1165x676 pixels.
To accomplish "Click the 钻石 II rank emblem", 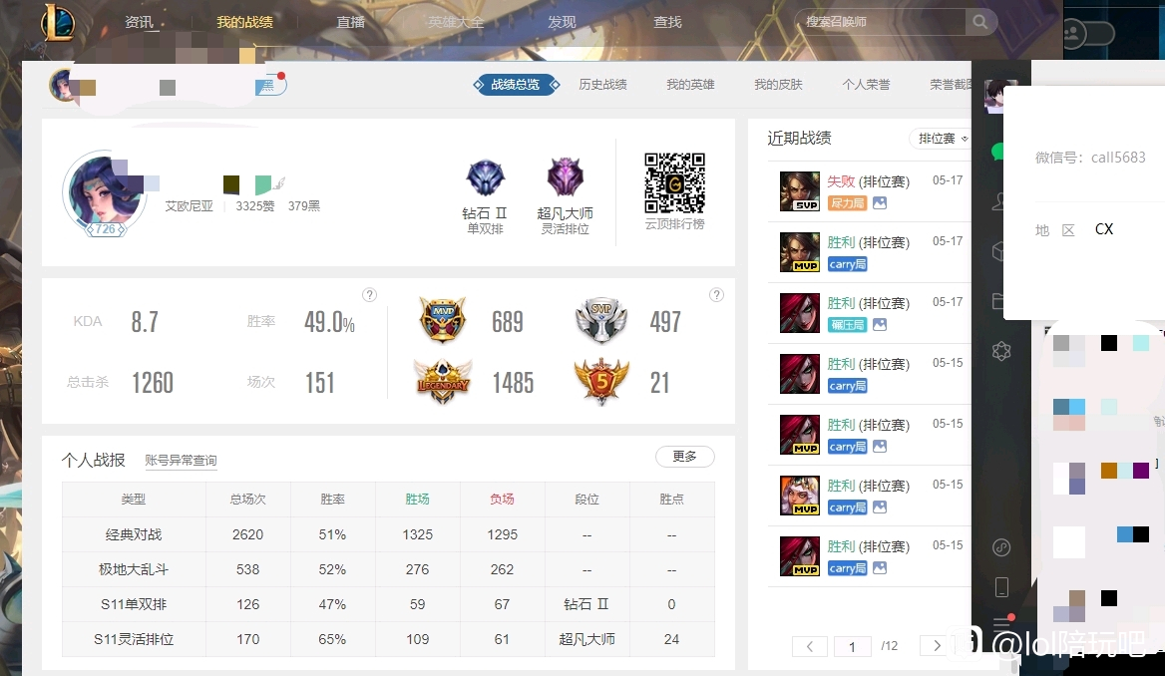I will 485,178.
